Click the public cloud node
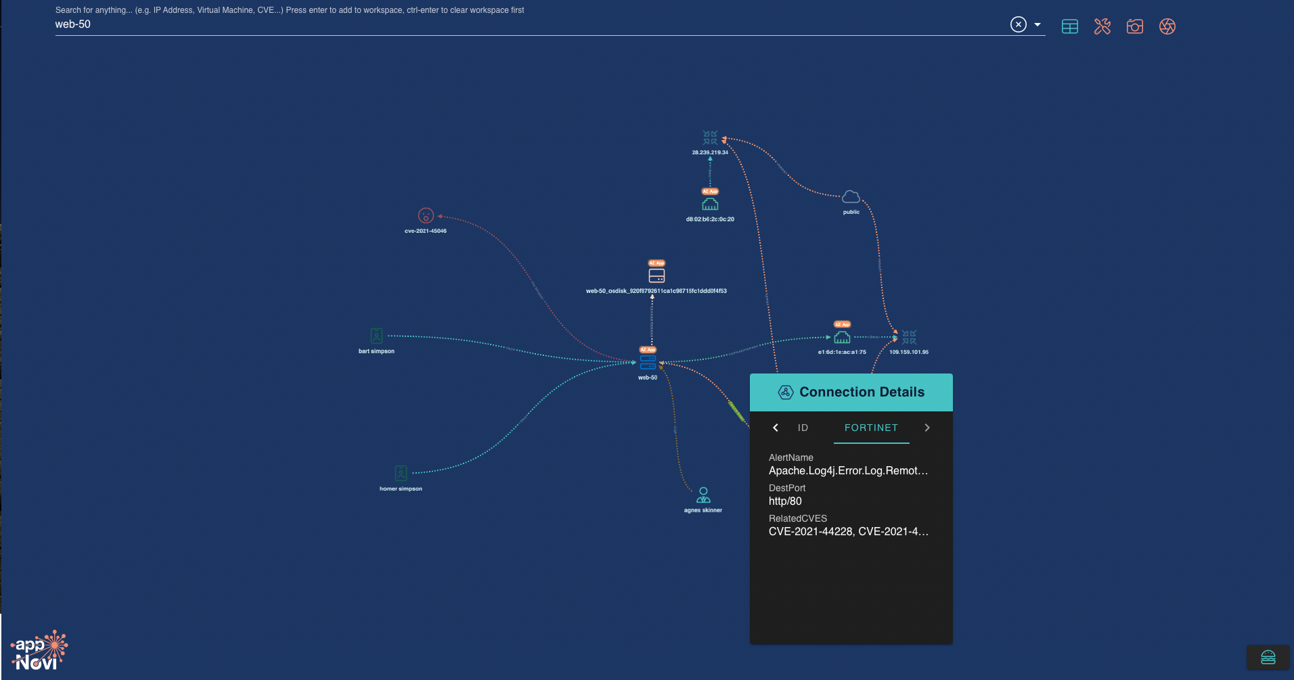Screen dimensions: 1294x680 click(851, 198)
